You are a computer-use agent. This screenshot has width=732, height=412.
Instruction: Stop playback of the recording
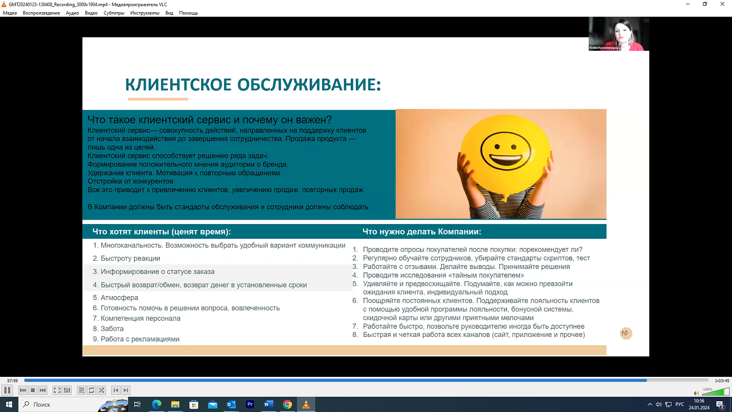click(32, 390)
